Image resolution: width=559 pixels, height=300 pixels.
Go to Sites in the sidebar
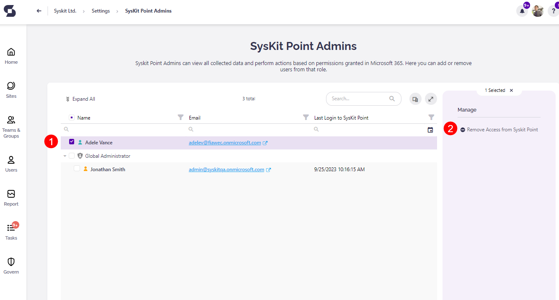click(11, 90)
